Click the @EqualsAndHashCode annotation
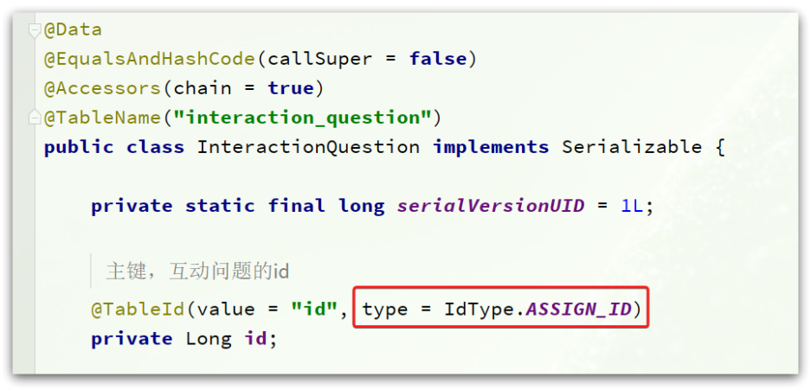The width and height of the screenshot is (811, 390). click(150, 59)
